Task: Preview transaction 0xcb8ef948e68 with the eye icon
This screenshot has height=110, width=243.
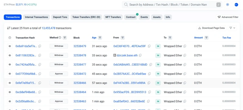Action: pos(10,92)
